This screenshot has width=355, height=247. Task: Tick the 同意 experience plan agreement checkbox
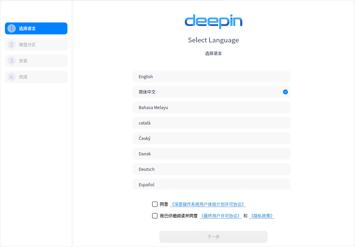155,204
